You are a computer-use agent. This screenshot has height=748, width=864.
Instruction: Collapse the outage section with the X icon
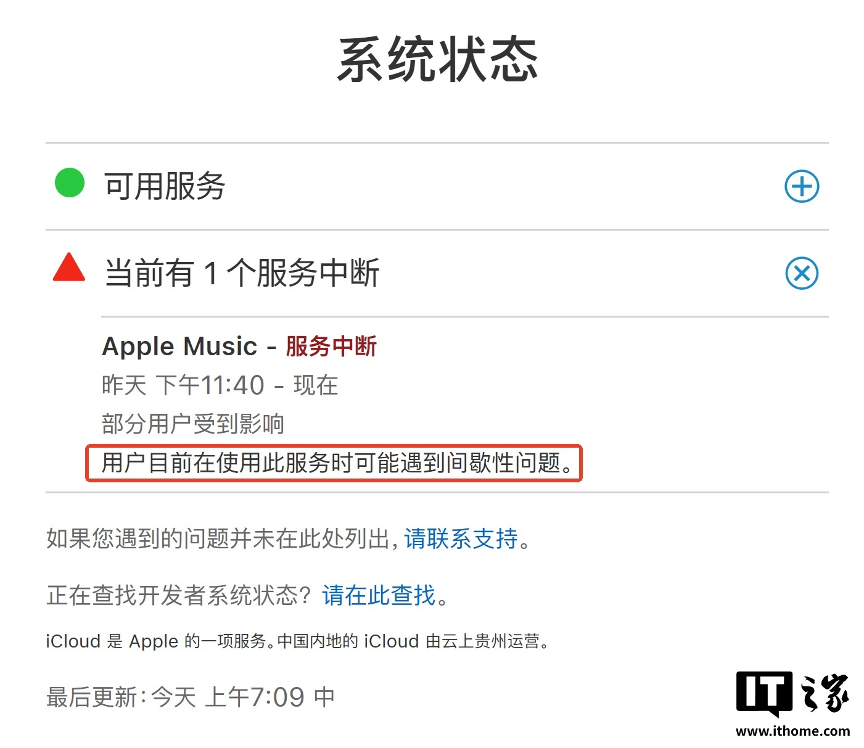[802, 273]
